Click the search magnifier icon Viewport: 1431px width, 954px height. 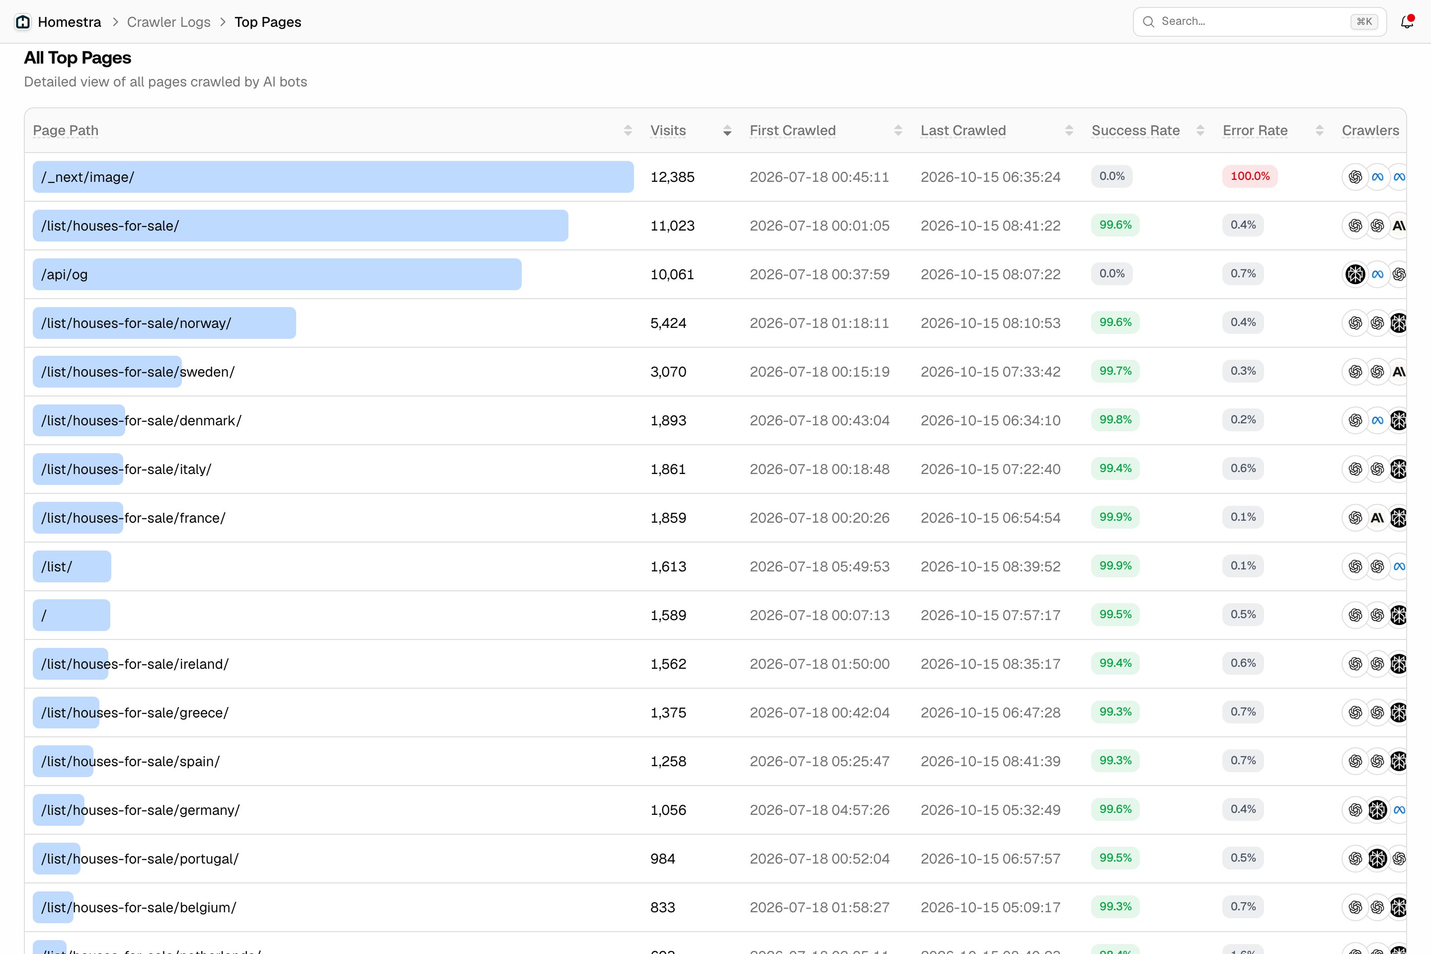[1148, 22]
